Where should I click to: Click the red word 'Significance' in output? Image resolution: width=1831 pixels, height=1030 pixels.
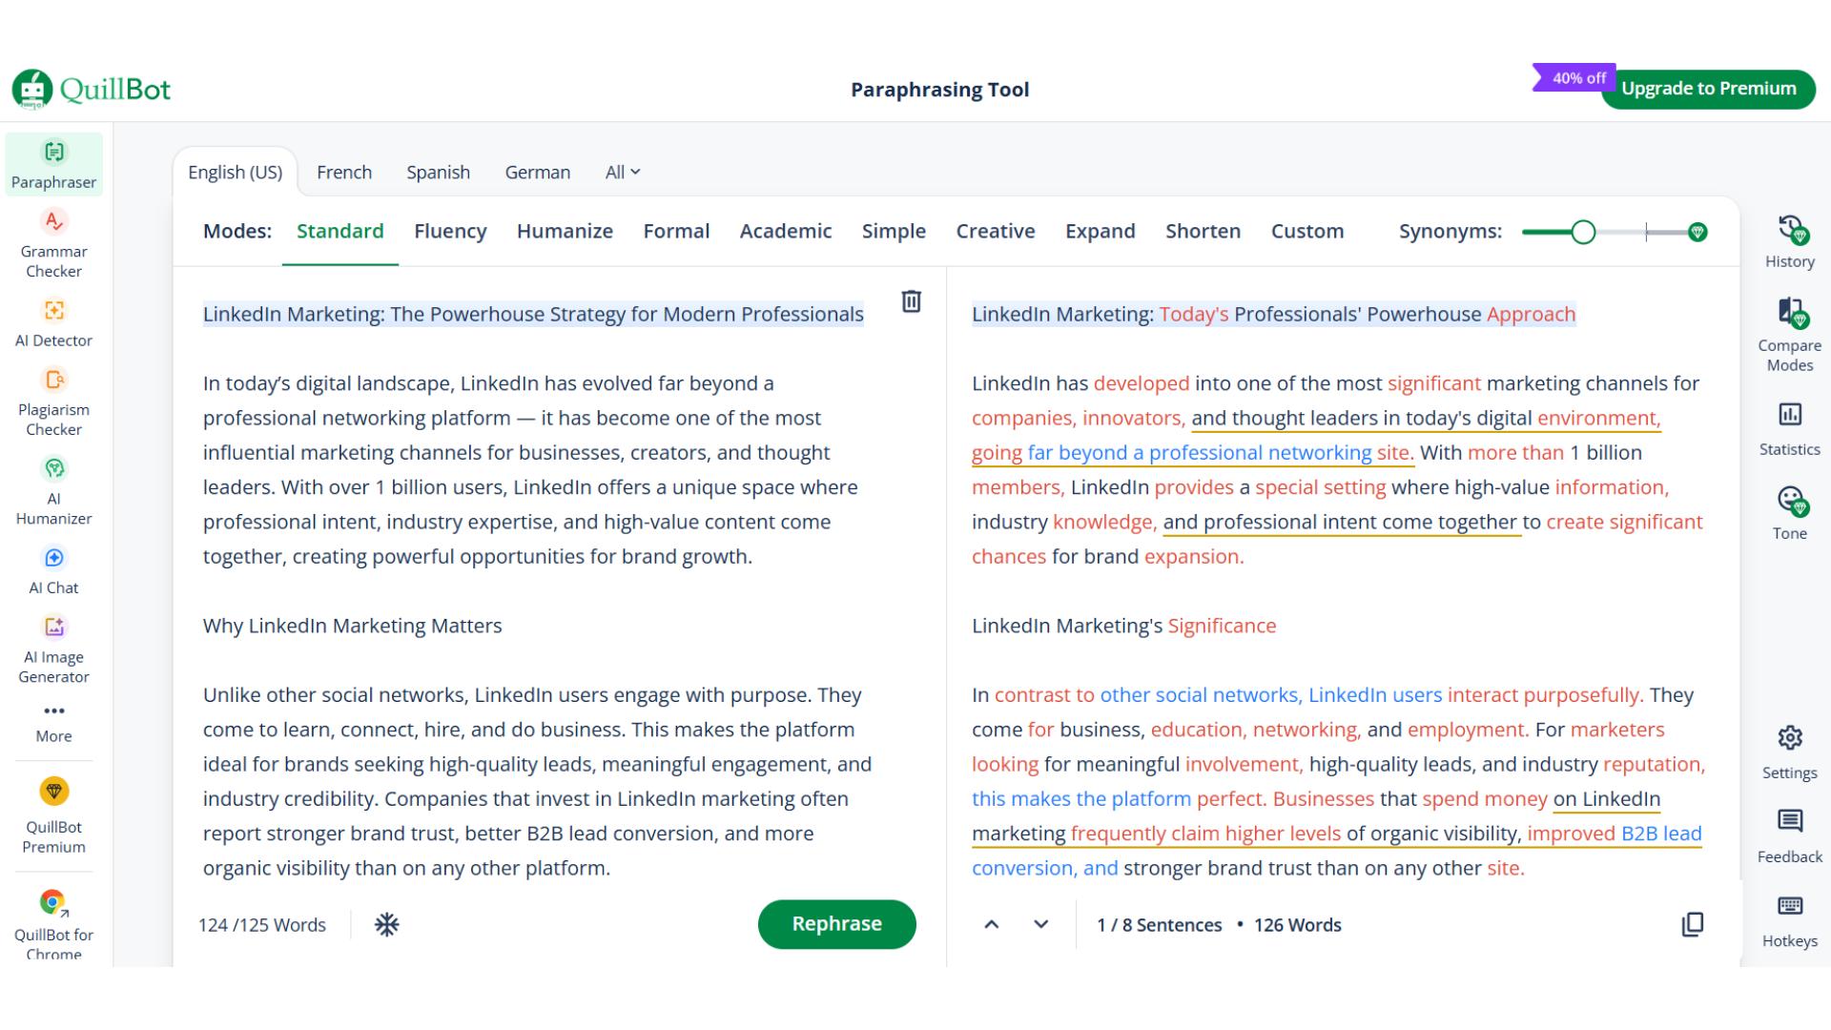pos(1222,626)
